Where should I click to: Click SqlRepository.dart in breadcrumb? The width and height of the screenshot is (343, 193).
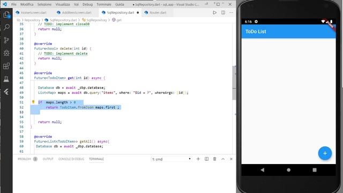pos(63,20)
